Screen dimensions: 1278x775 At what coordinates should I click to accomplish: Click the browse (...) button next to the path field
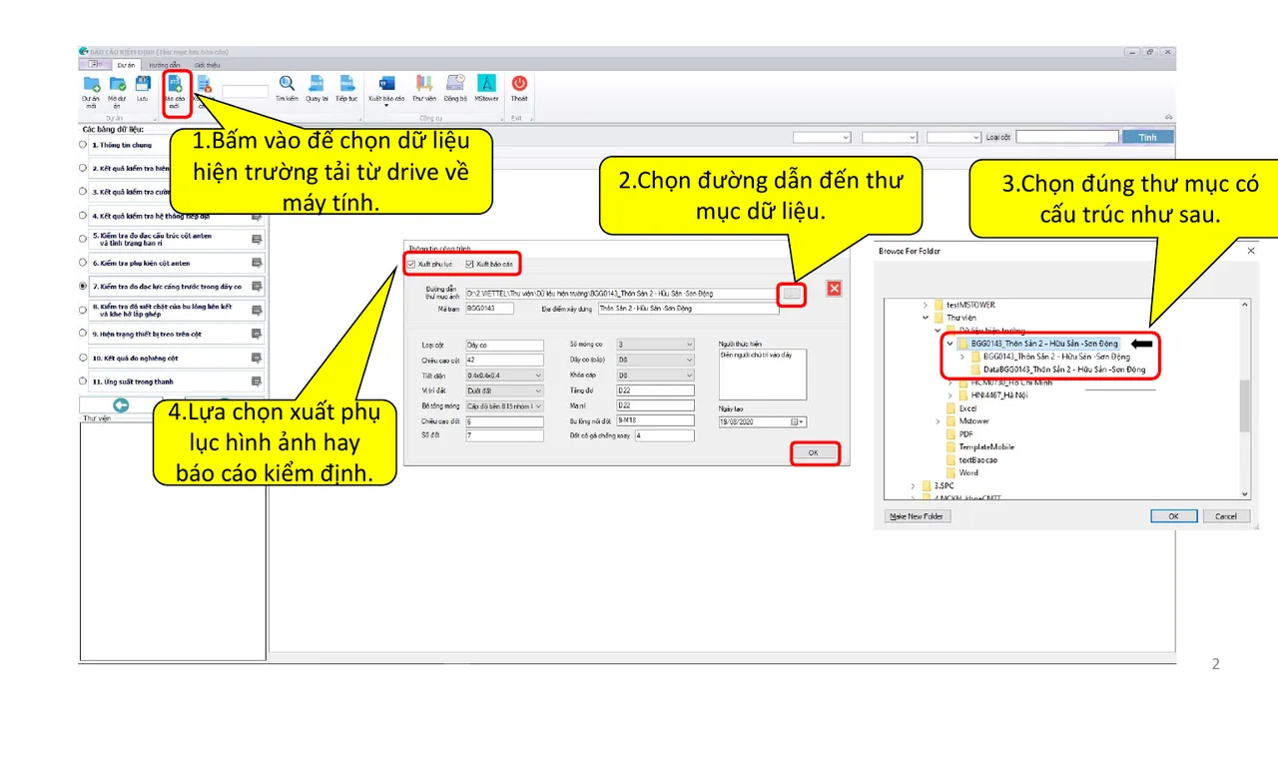tap(792, 294)
